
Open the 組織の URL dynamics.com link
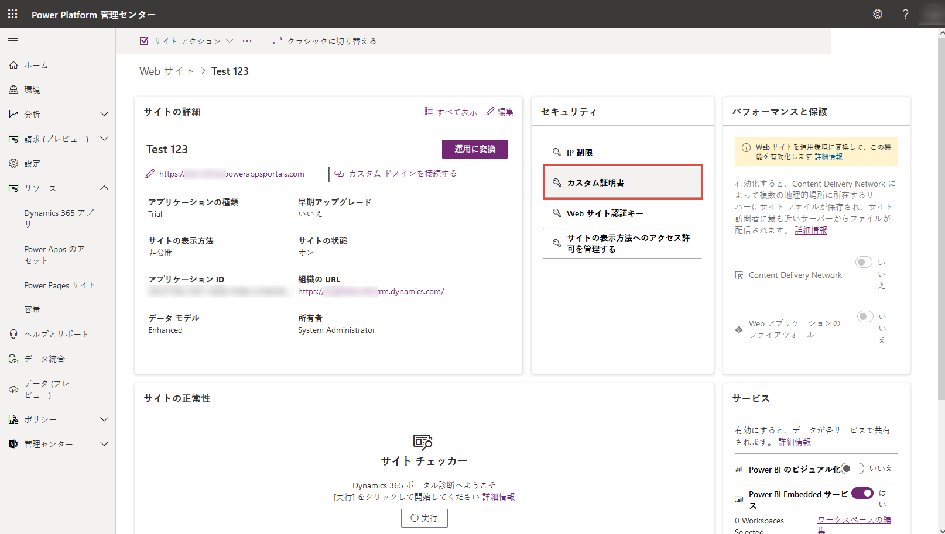371,291
